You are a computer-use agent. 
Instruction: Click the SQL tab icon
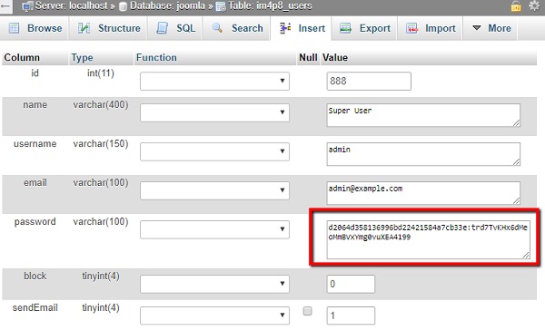click(162, 28)
